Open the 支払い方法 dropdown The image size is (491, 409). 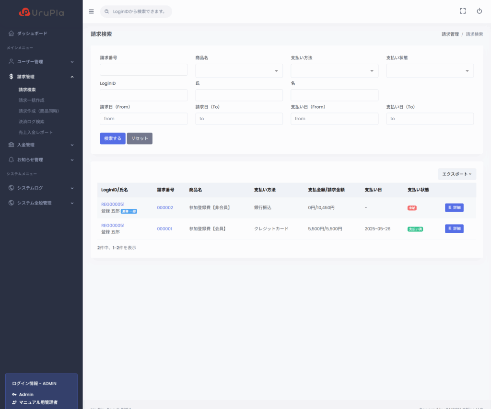(x=334, y=71)
